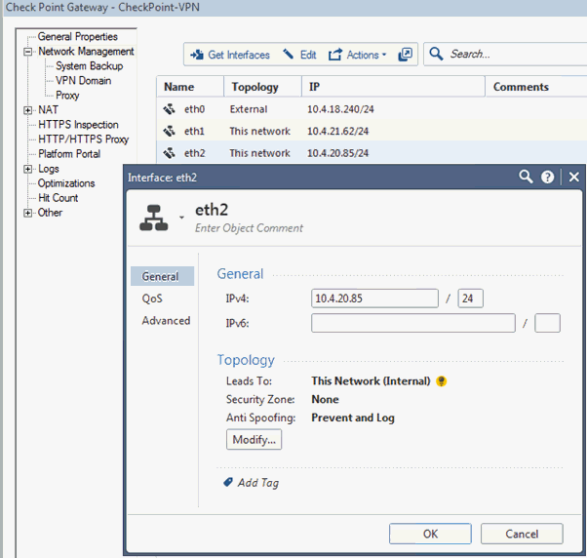Select the Advanced tab in interface dialog
The image size is (587, 558).
point(166,321)
